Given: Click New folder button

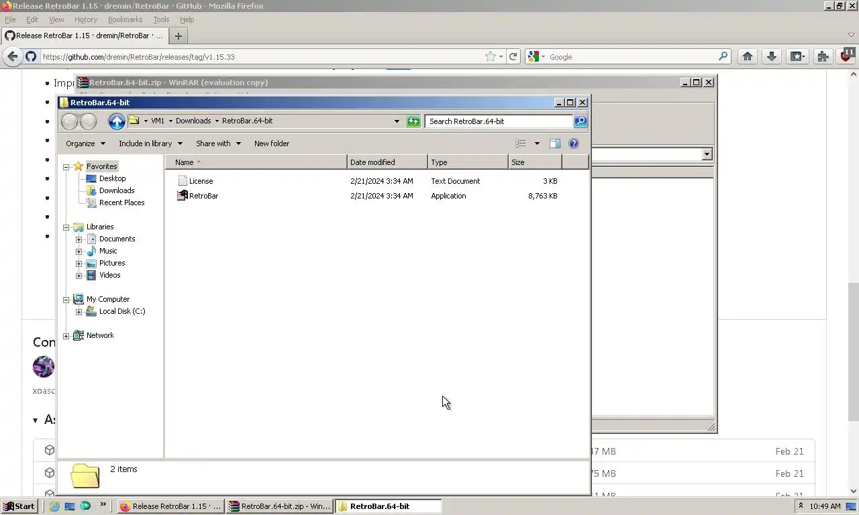Looking at the screenshot, I should 272,144.
